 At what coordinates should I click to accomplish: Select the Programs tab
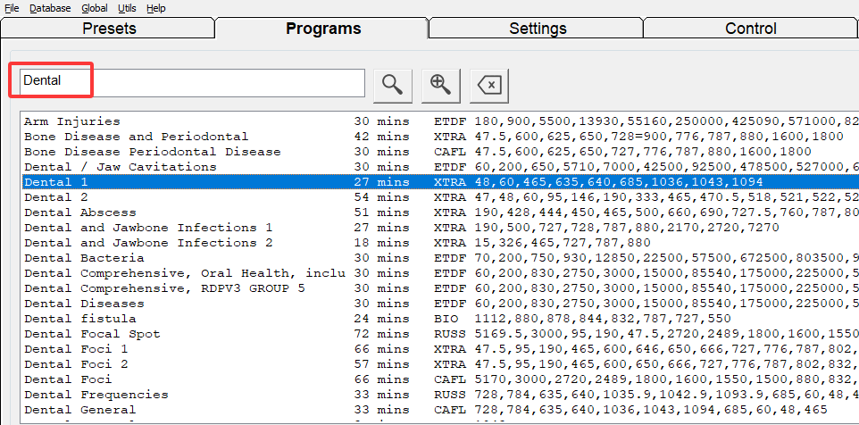322,29
